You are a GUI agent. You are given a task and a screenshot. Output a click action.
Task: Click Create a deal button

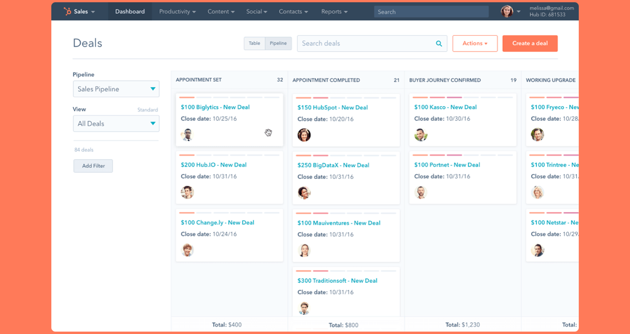[530, 43]
